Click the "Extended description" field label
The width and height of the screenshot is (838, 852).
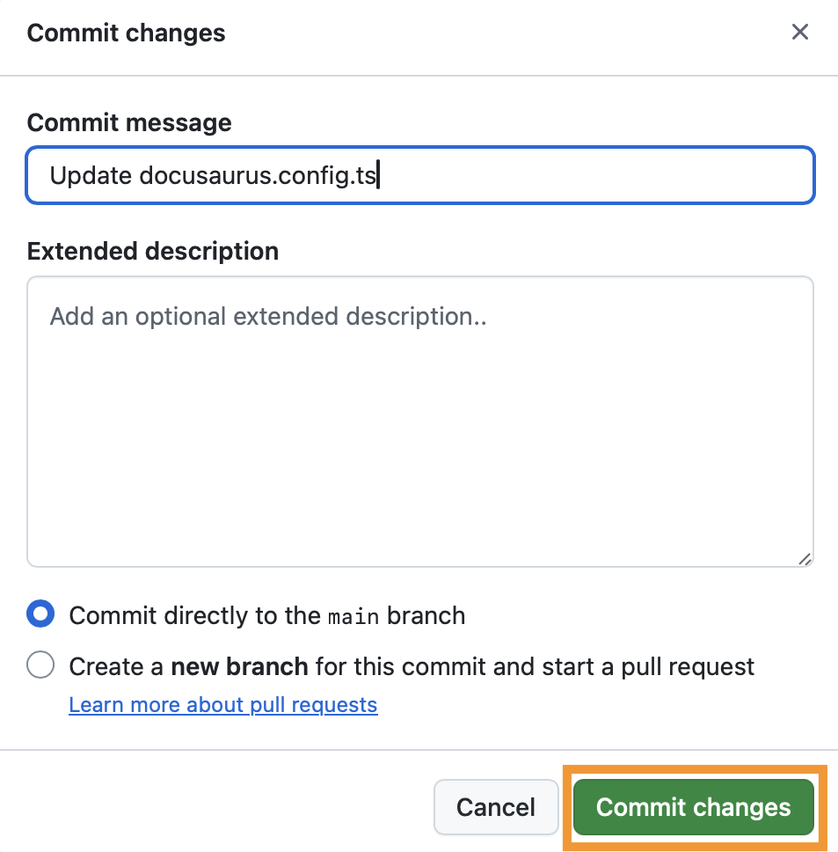(153, 251)
